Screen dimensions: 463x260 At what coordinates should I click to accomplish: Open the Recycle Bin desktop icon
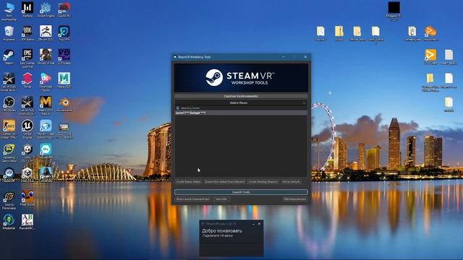click(x=9, y=33)
